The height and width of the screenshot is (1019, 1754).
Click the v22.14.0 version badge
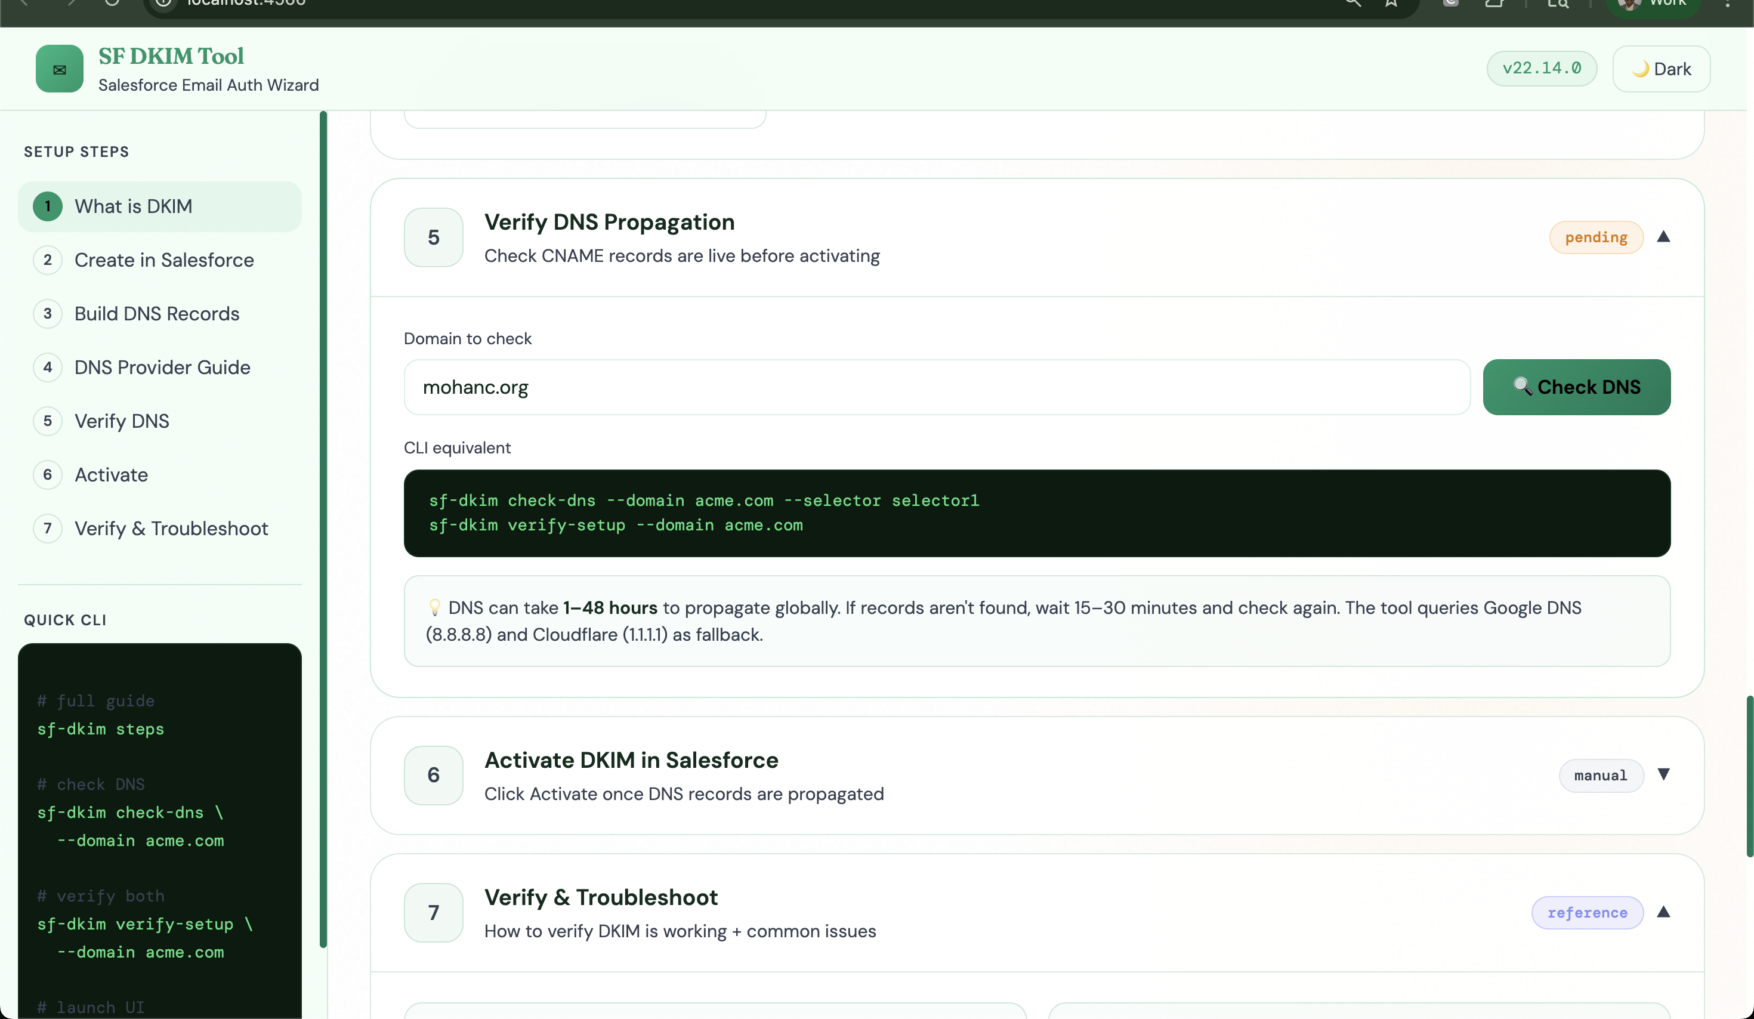click(x=1542, y=68)
